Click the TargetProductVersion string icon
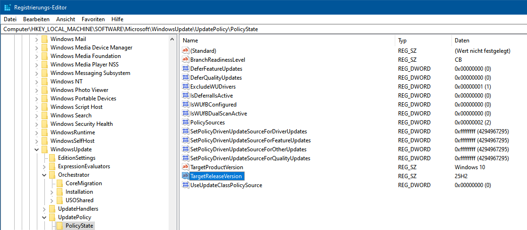The image size is (527, 230). coord(185,167)
